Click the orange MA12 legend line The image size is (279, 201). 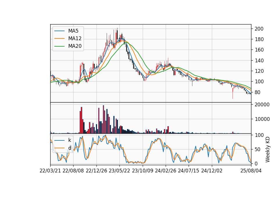click(60, 38)
